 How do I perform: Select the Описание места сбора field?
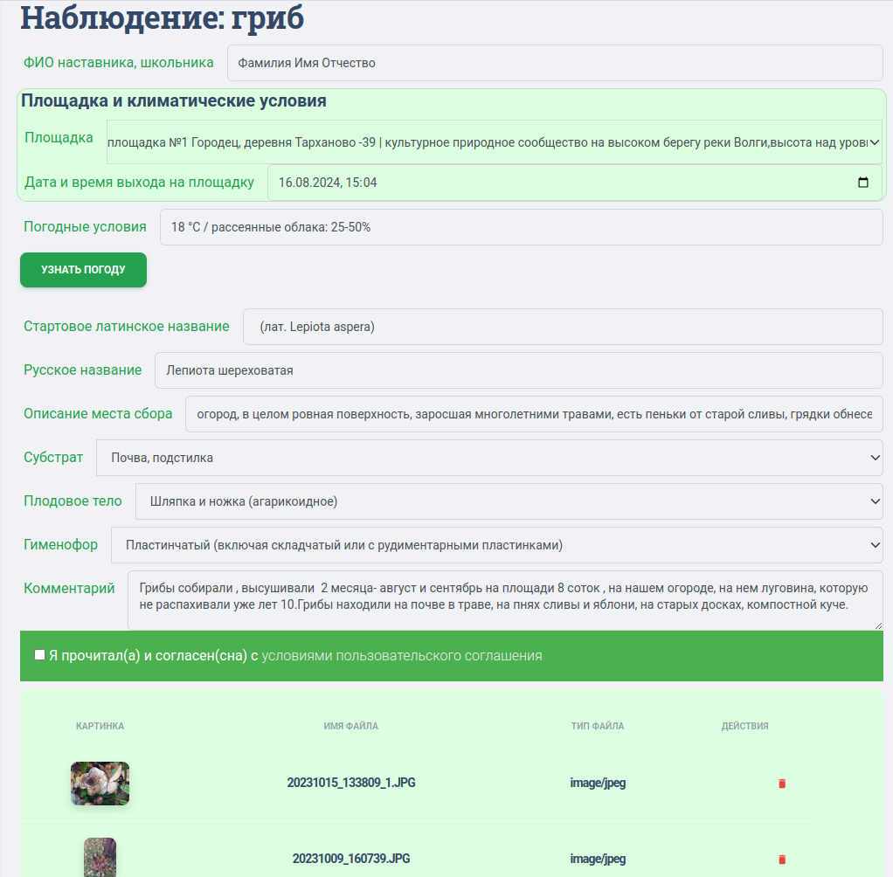click(x=533, y=414)
